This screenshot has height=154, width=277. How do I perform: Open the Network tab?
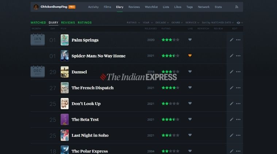pyautogui.click(x=204, y=7)
